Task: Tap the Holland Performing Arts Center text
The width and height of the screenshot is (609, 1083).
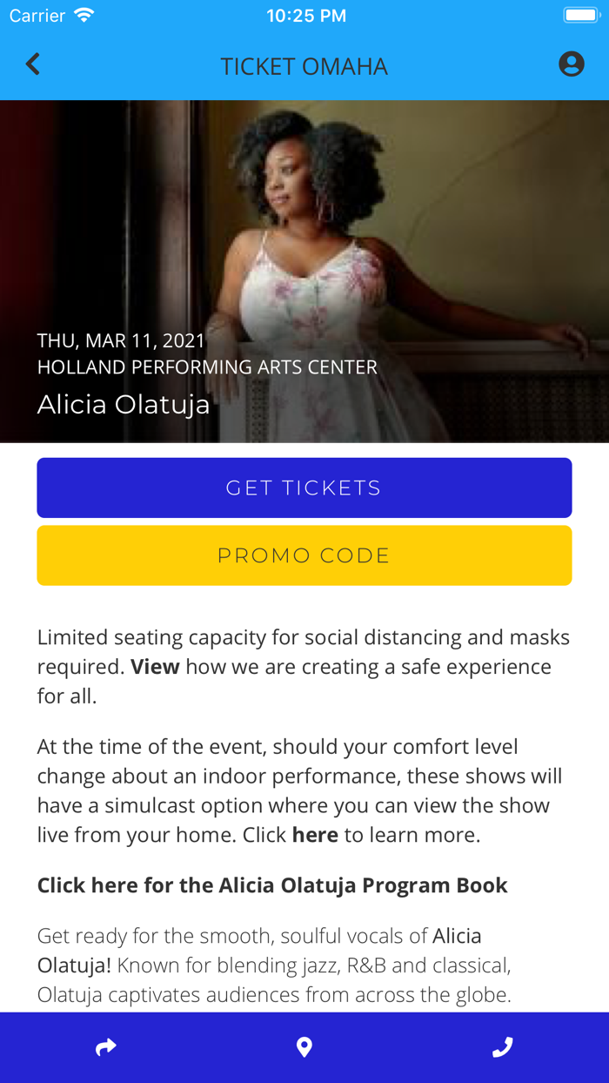Action: pyautogui.click(x=206, y=367)
